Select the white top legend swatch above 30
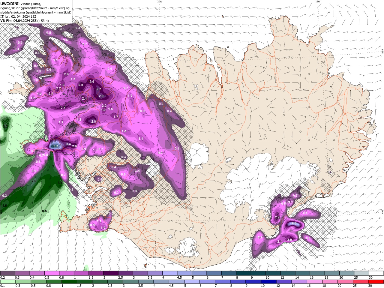384x288 pixels. click(x=376, y=273)
